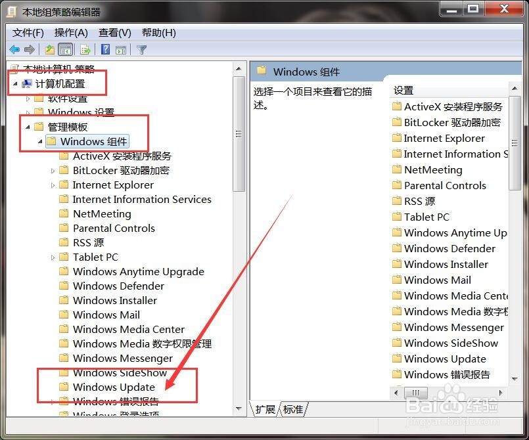Select Windows Installer in the tree
The width and height of the screenshot is (529, 440).
pyautogui.click(x=115, y=300)
